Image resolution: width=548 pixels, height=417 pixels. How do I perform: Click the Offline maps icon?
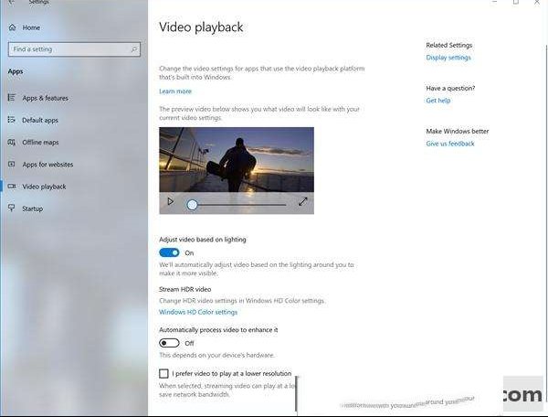12,142
